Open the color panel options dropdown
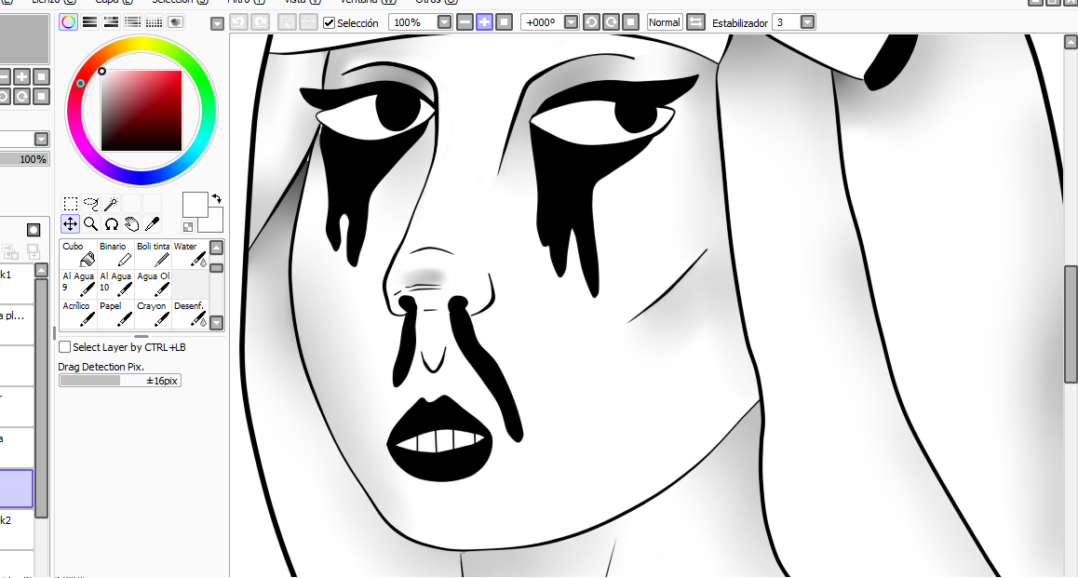 coord(217,24)
